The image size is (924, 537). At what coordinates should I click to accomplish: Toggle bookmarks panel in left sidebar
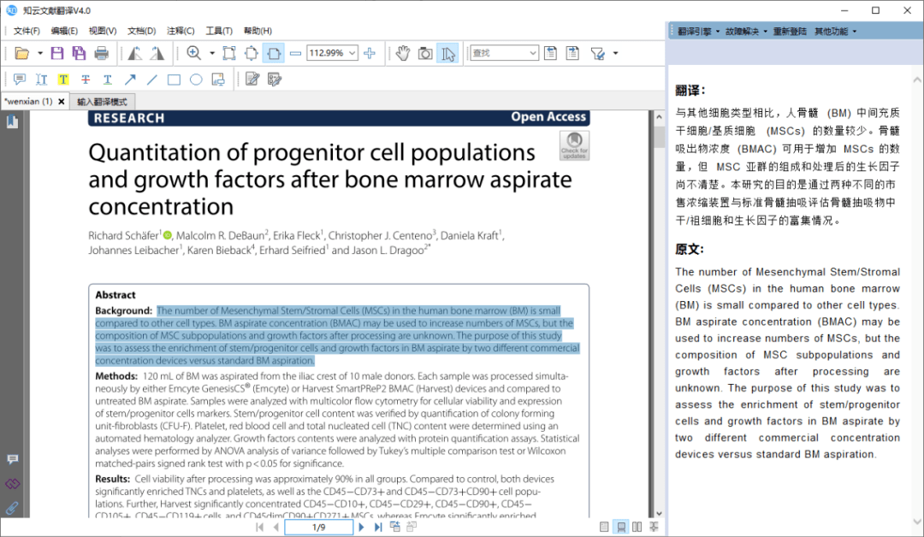coord(12,122)
